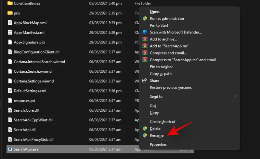Click pris date 29/06/2021 2:35 pm
The height and width of the screenshot is (159, 260).
(105, 13)
